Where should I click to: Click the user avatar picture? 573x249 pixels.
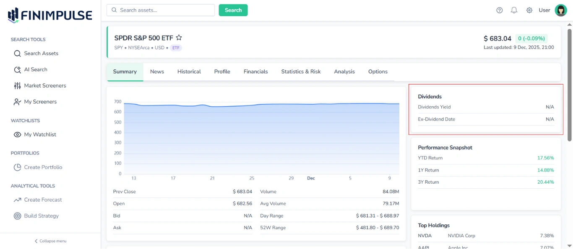pyautogui.click(x=561, y=10)
